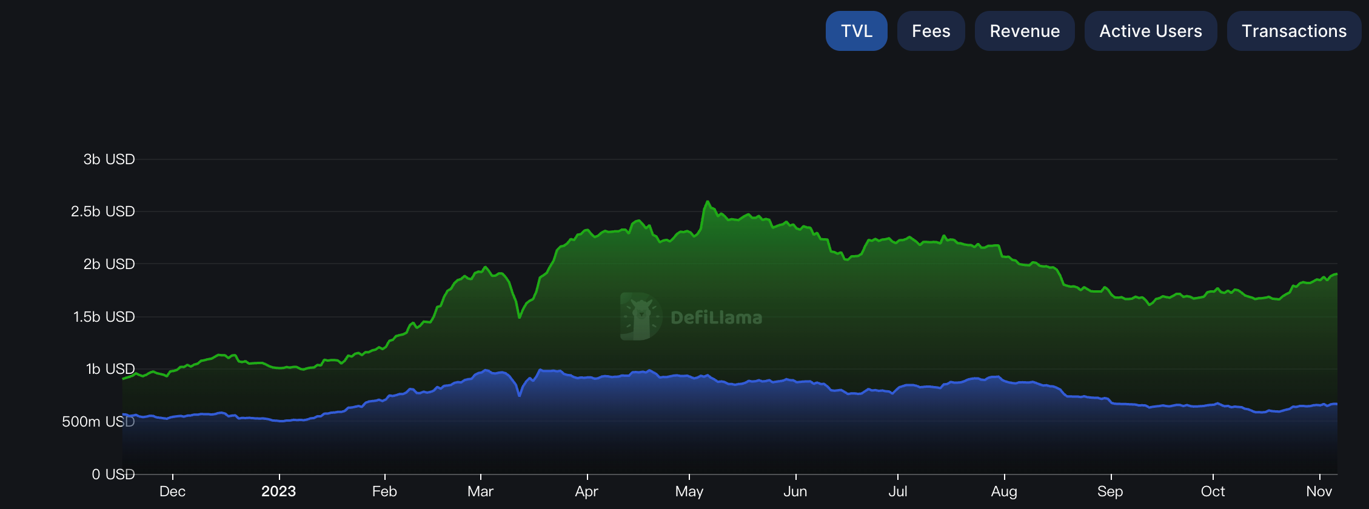
Task: Click the Jul x-axis label
Action: click(x=897, y=491)
